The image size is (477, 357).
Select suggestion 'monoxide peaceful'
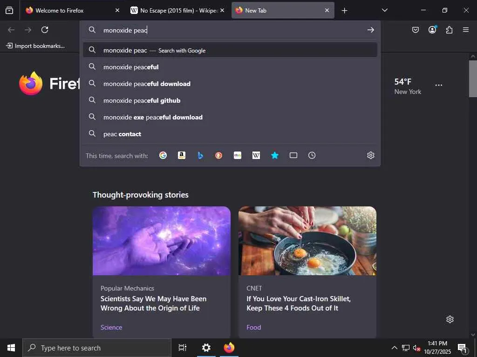230,67
